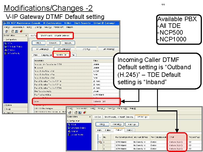Close the System Menu pane in GW Settings window
The width and height of the screenshot is (203, 152).
[x=90, y=117]
